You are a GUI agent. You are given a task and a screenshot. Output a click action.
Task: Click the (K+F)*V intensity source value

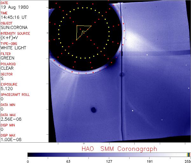point(10,38)
